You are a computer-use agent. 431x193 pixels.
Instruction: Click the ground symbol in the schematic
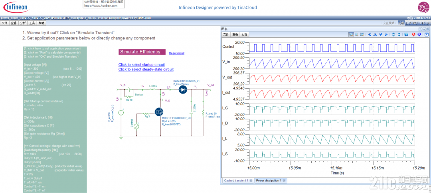(x=121, y=138)
